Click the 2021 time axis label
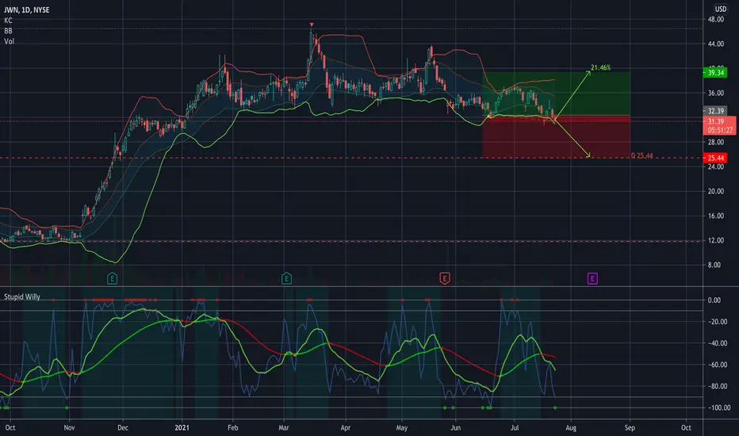739x436 pixels. 182,427
